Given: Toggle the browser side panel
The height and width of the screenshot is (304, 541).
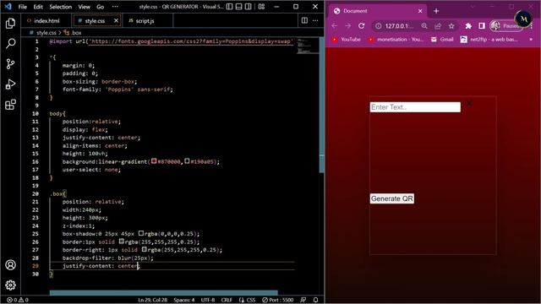Looking at the screenshot, I should [482, 26].
